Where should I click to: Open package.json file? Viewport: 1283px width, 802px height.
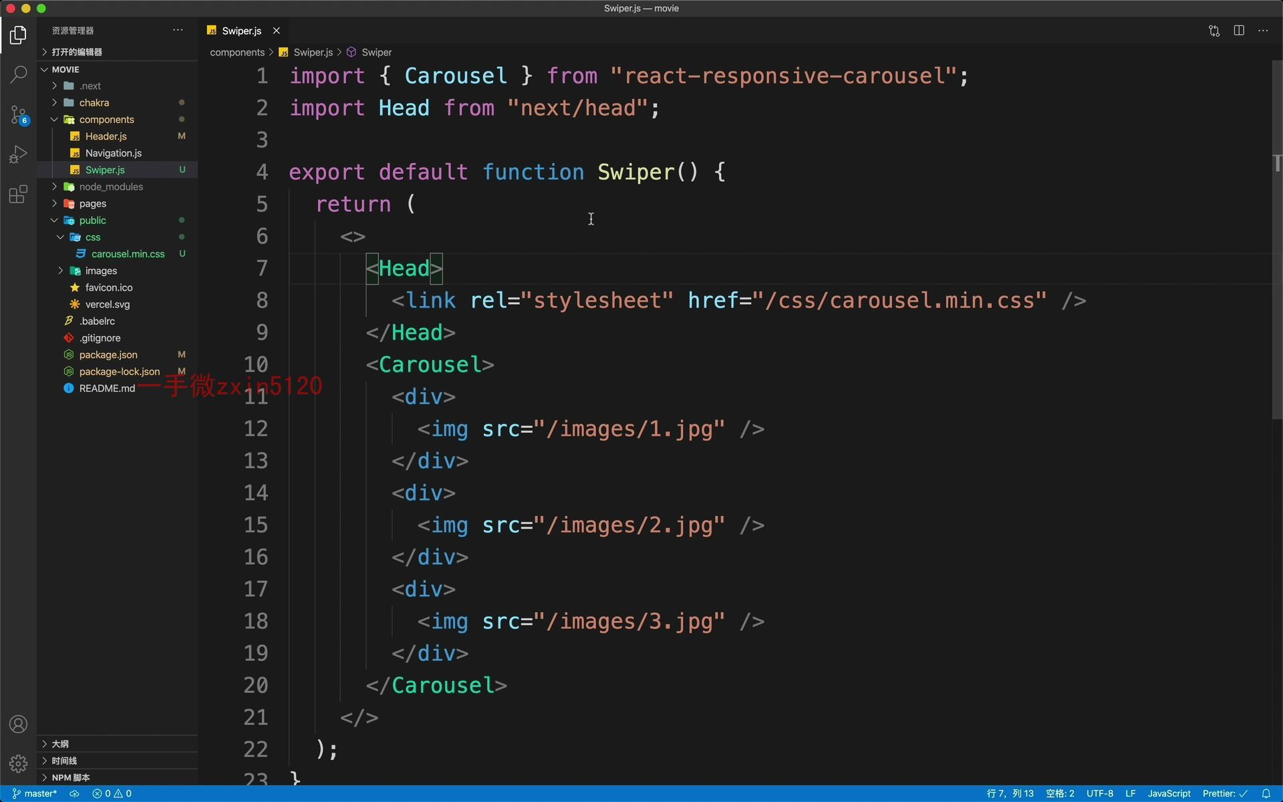click(118, 355)
